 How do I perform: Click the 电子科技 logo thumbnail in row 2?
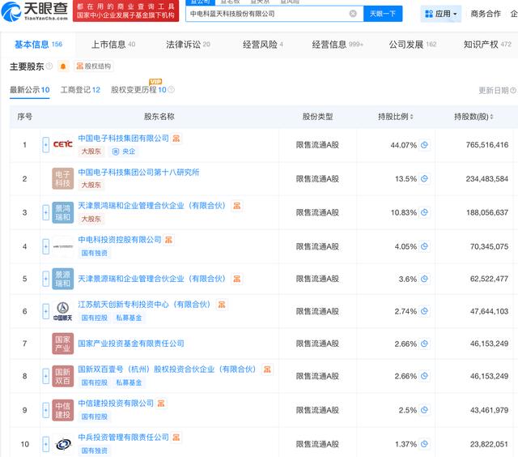63,178
